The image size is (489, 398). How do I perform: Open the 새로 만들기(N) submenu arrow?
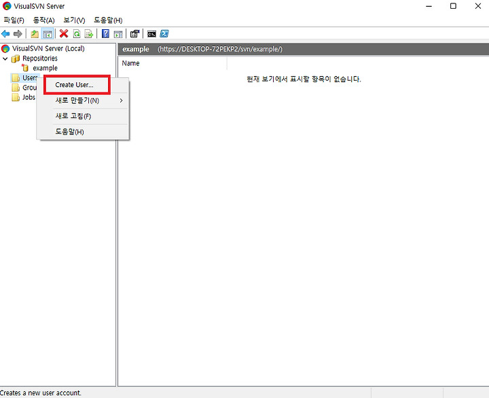(x=121, y=101)
